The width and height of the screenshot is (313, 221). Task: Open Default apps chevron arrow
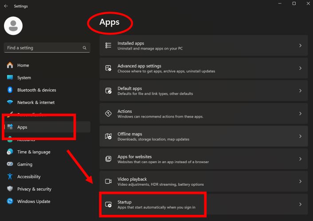click(x=300, y=91)
